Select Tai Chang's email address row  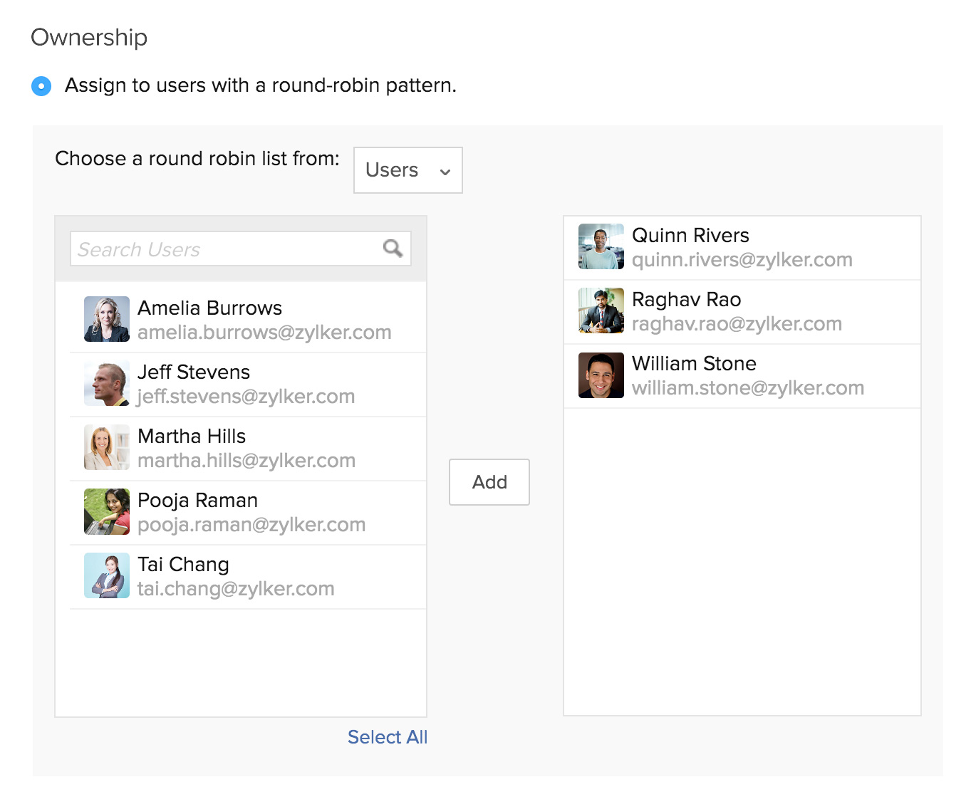tap(236, 589)
